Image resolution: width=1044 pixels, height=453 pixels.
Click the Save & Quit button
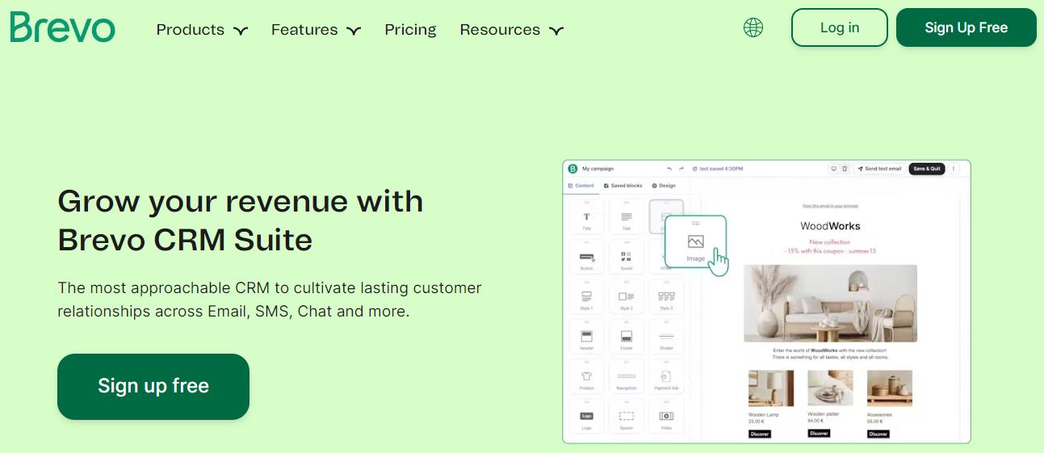point(927,169)
